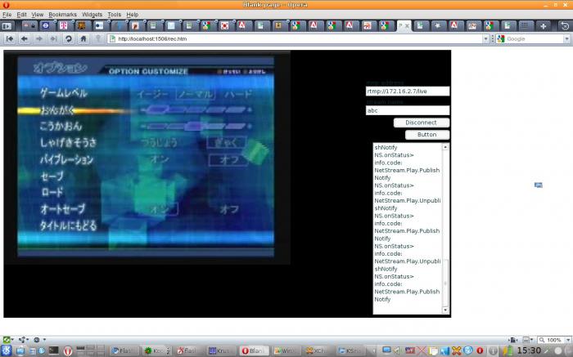Image resolution: width=573 pixels, height=357 pixels.
Task: Click the show desktop icon in taskbar
Action: 20,350
